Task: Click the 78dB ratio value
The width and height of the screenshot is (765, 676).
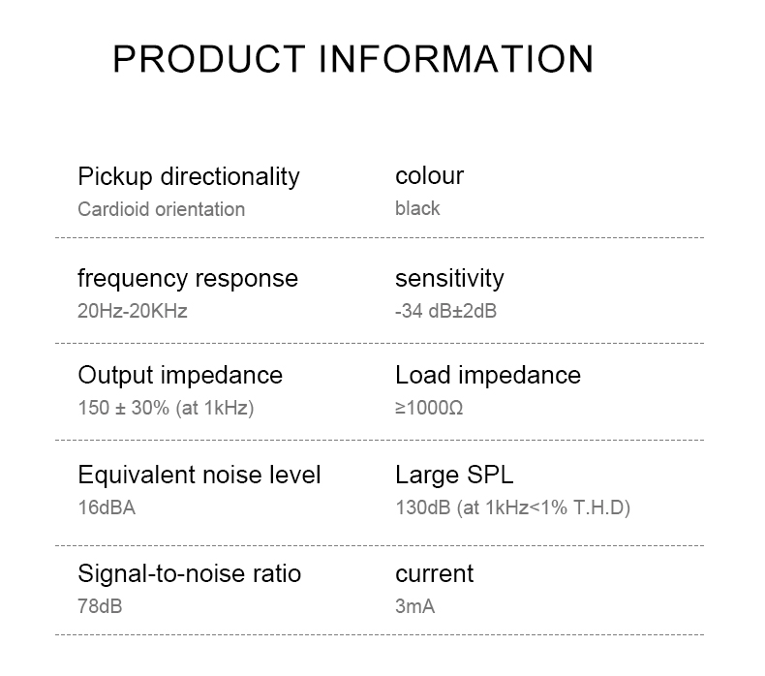Action: (x=100, y=606)
